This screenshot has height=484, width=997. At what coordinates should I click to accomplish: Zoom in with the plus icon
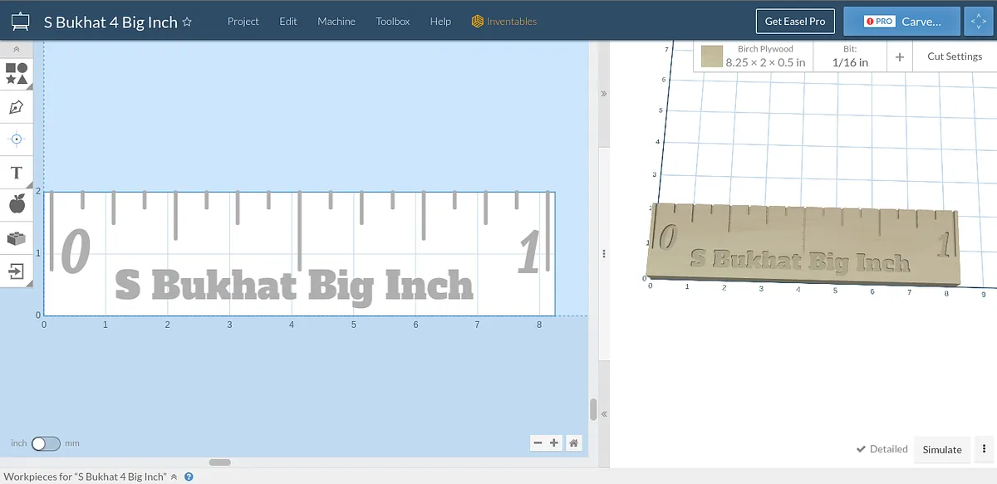point(554,443)
